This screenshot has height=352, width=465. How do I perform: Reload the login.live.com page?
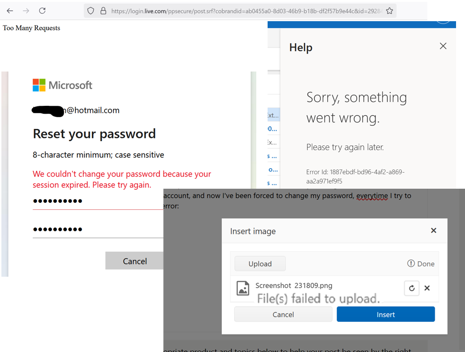click(x=42, y=10)
